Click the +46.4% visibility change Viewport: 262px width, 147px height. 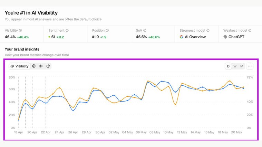click(x=23, y=37)
